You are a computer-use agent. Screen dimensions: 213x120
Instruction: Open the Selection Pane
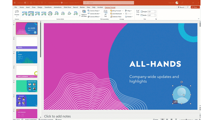pos(116,17)
